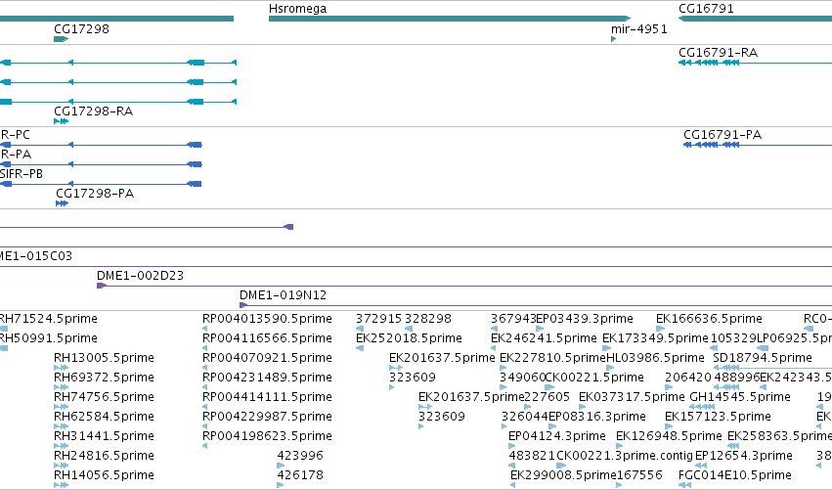This screenshot has width=832, height=490.
Task: Select the 167556 feature label
Action: pyautogui.click(x=639, y=475)
